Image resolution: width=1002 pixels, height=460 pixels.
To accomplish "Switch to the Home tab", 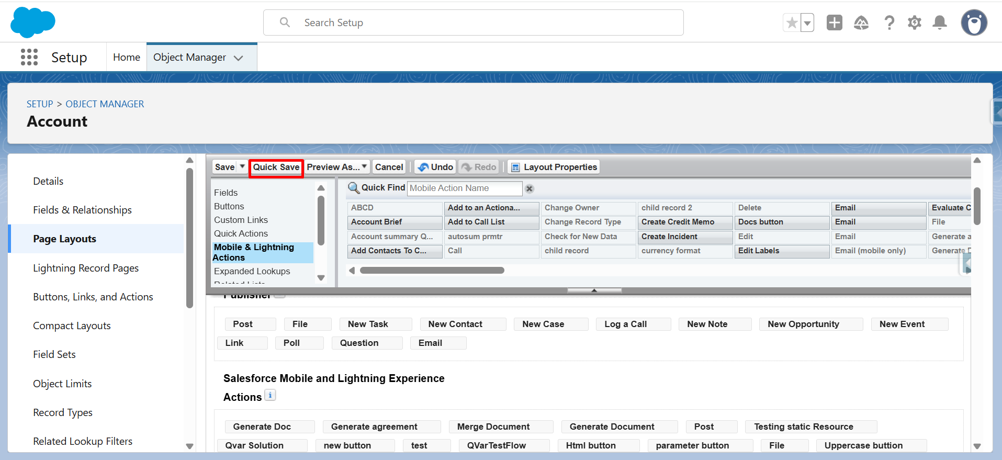I will pos(127,57).
